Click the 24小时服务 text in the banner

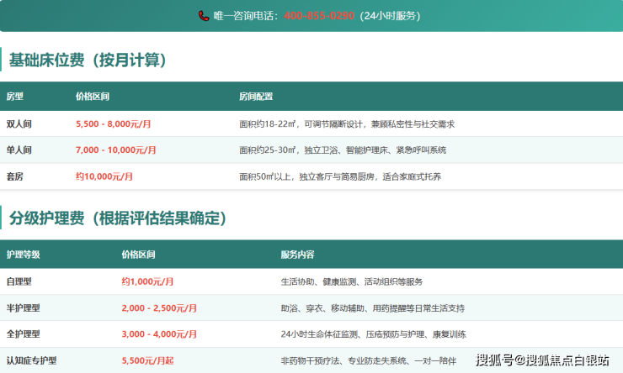point(390,16)
